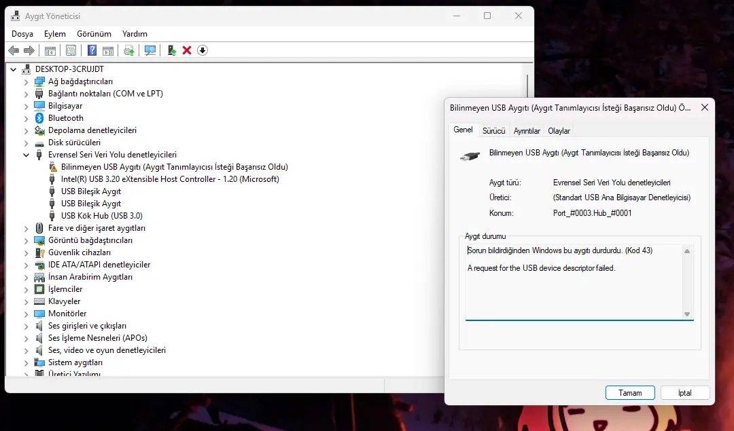734x431 pixels.
Task: Click the (Standart USB Ana Bilgisayar Denetleyicisi) text
Action: click(x=622, y=198)
